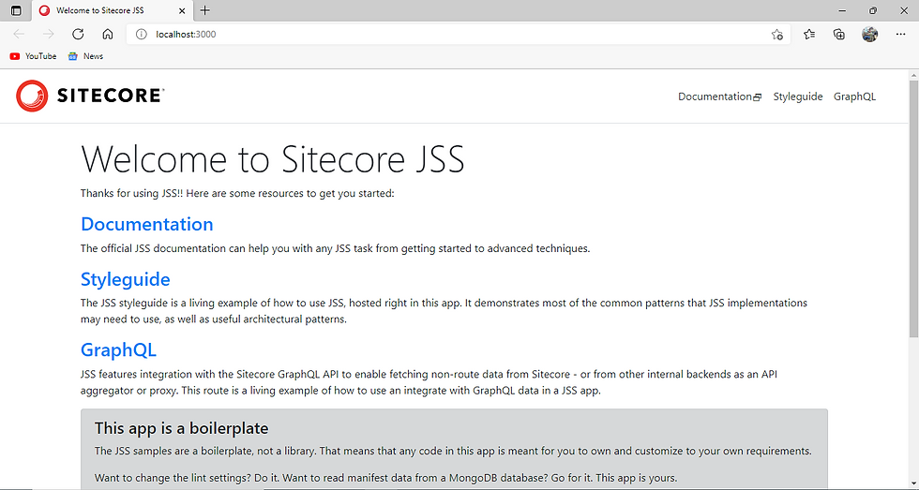Viewport: 919px width, 490px height.
Task: Click the localhost:3000 address bar
Action: [458, 34]
